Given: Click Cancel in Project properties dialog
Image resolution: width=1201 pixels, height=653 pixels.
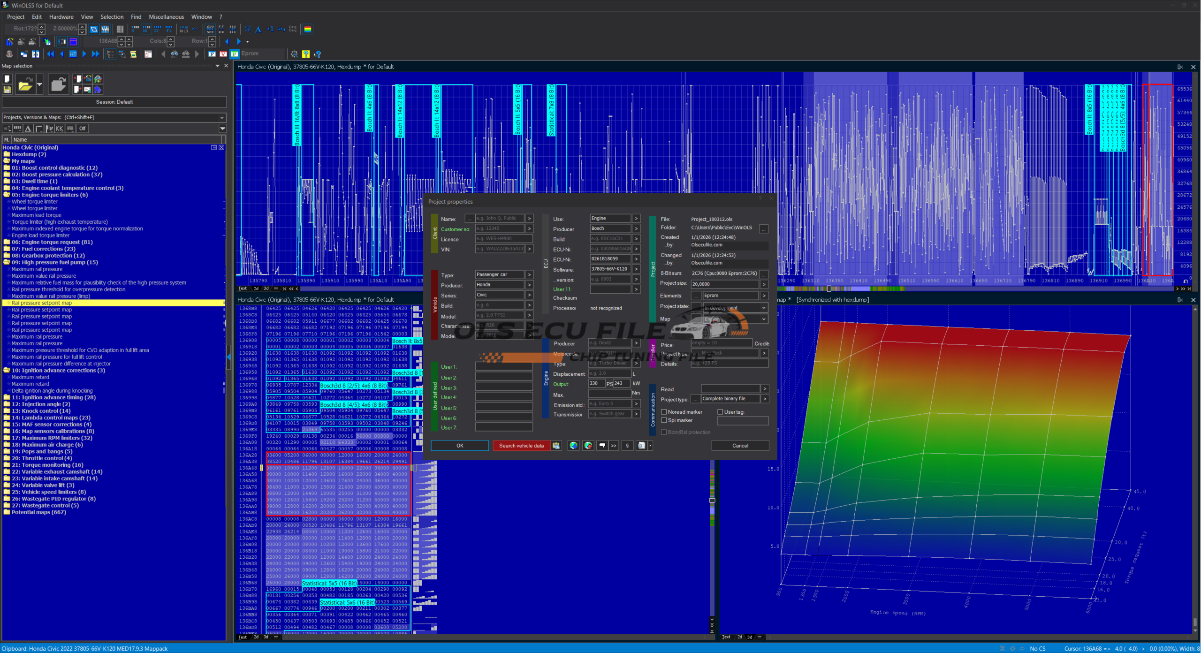Looking at the screenshot, I should pos(740,446).
